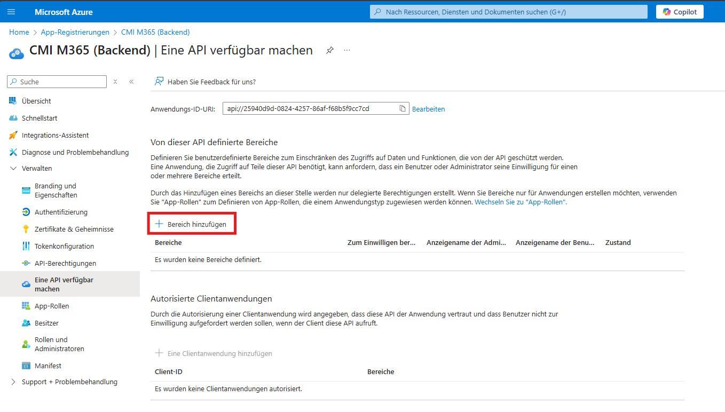Navigate to App-Registrierungen breadcrumb
Image resolution: width=725 pixels, height=412 pixels.
click(75, 33)
